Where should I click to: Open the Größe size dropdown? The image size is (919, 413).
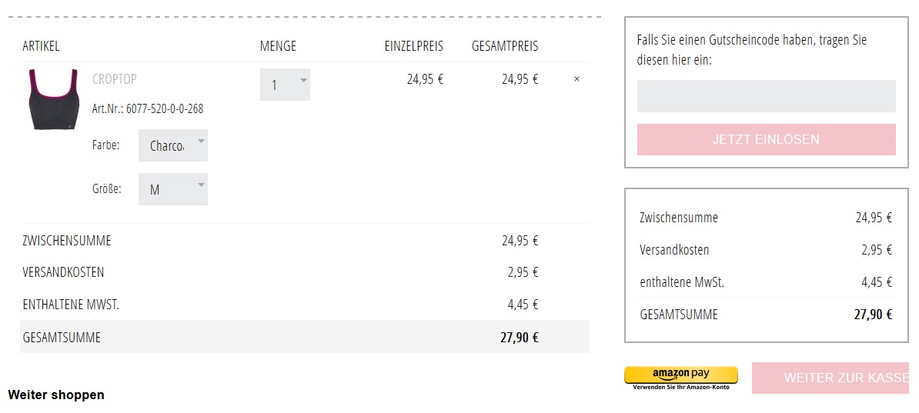(173, 189)
